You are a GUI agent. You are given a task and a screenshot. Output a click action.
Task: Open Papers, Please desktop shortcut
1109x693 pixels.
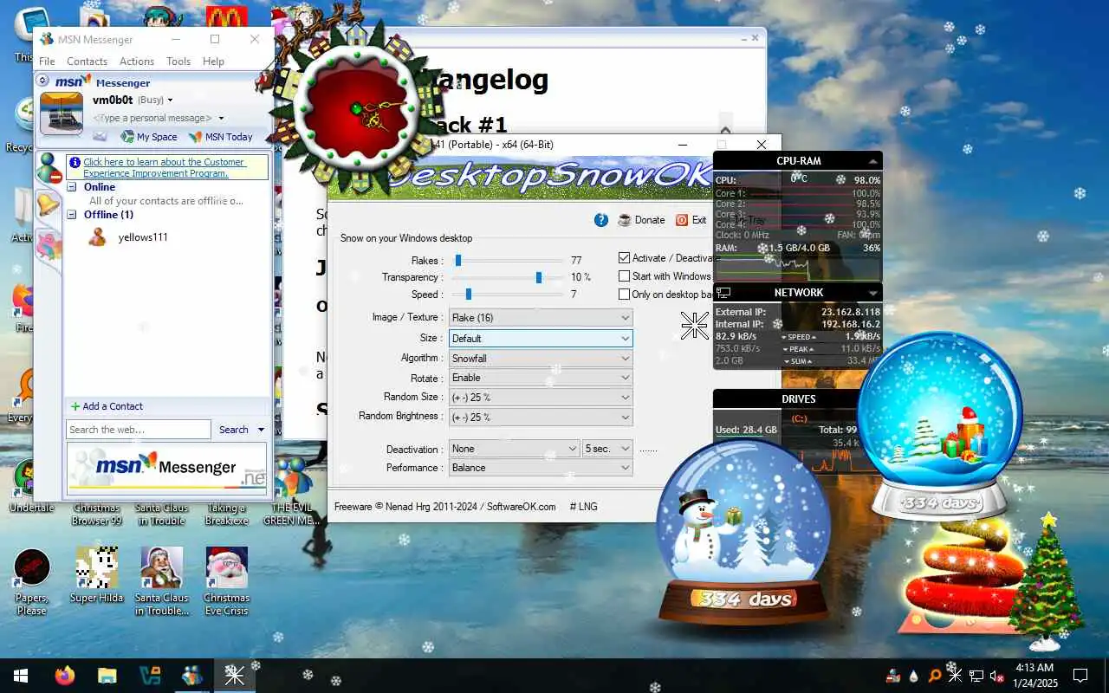(x=32, y=580)
